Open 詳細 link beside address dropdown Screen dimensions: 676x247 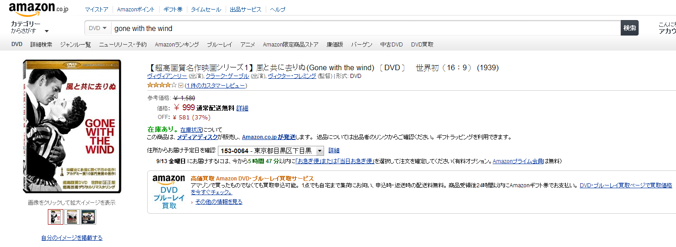(x=334, y=150)
